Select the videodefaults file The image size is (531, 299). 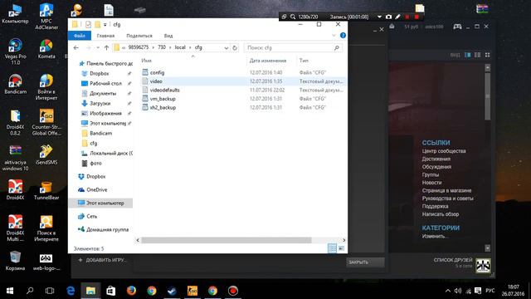[x=164, y=91]
